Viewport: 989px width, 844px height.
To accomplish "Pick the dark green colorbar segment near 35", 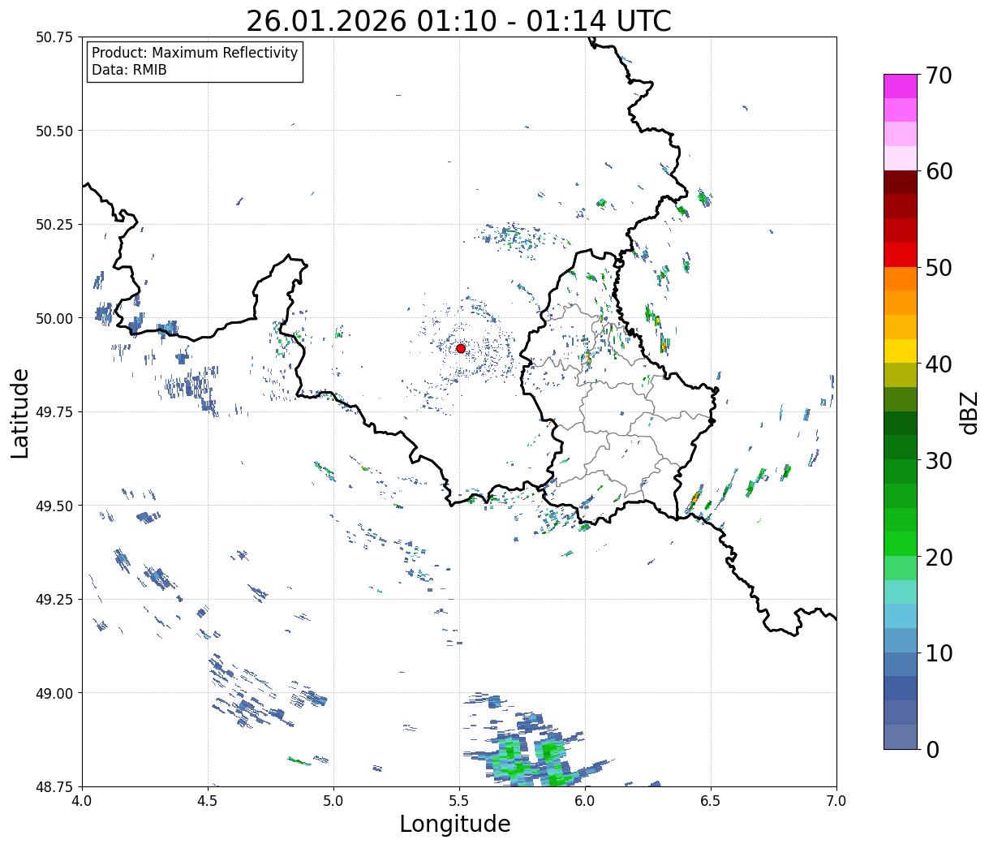I will (x=900, y=423).
